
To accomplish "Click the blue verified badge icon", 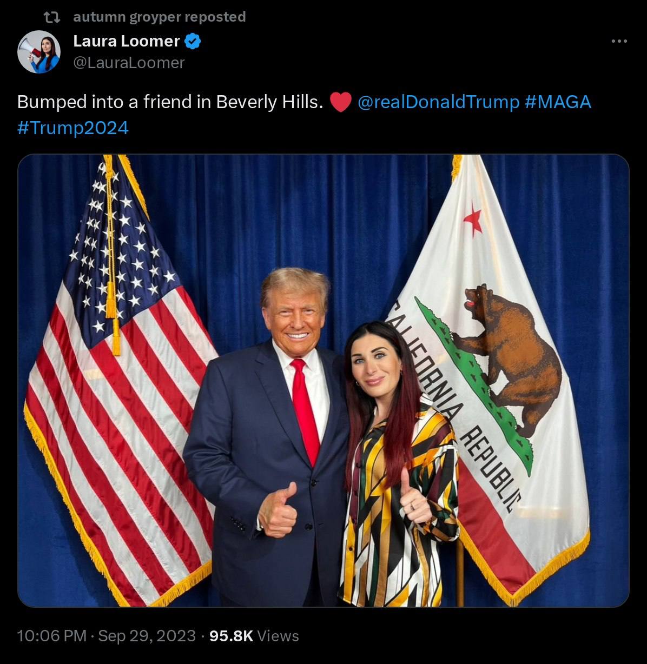I will point(193,41).
